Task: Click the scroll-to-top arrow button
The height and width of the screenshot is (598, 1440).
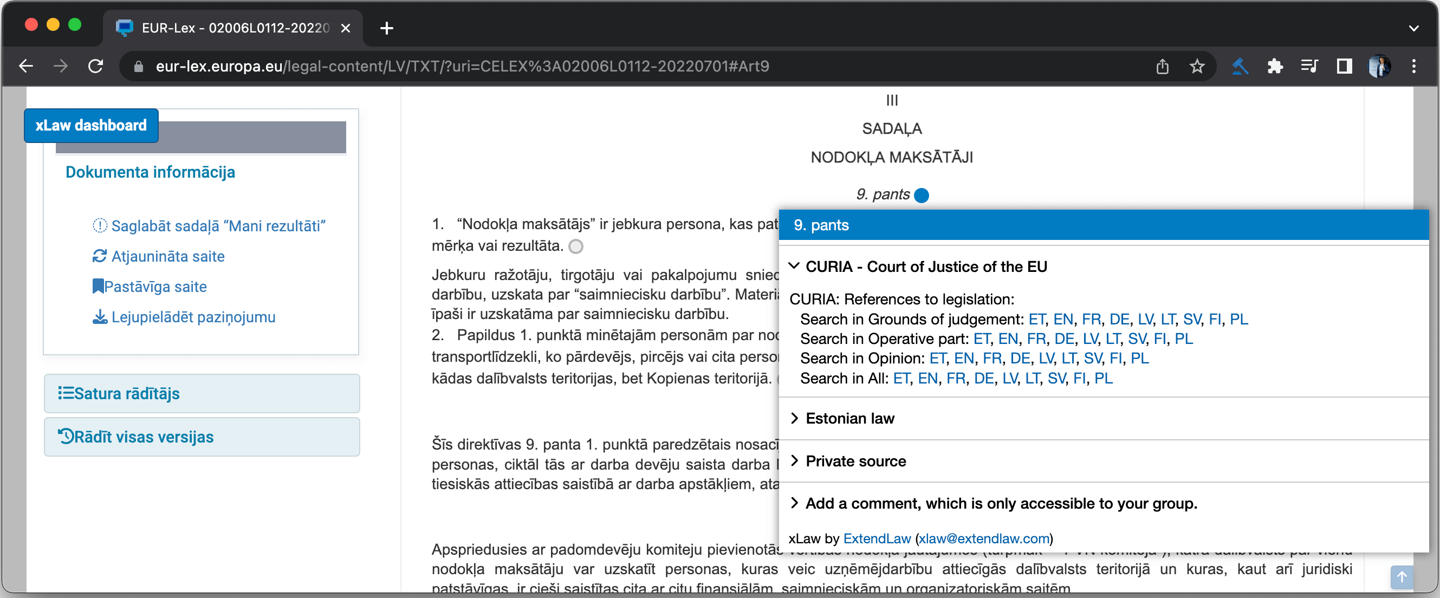Action: 1402,577
